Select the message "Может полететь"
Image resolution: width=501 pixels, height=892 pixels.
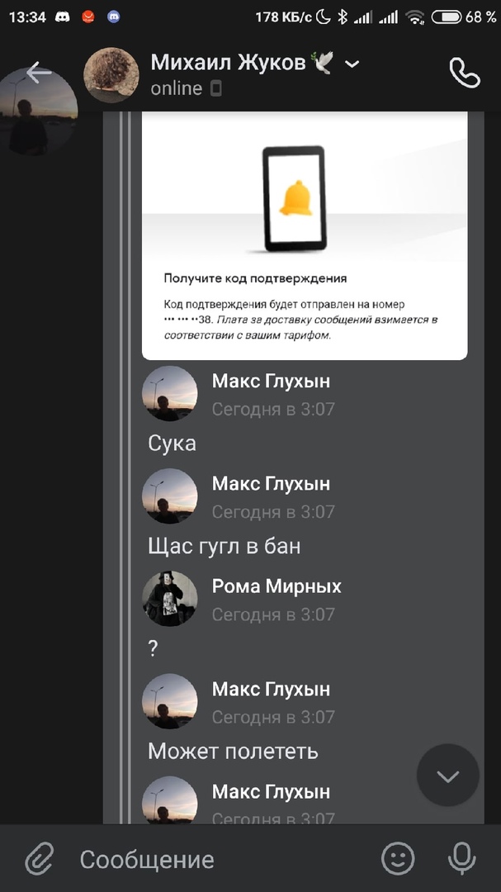pos(233,752)
